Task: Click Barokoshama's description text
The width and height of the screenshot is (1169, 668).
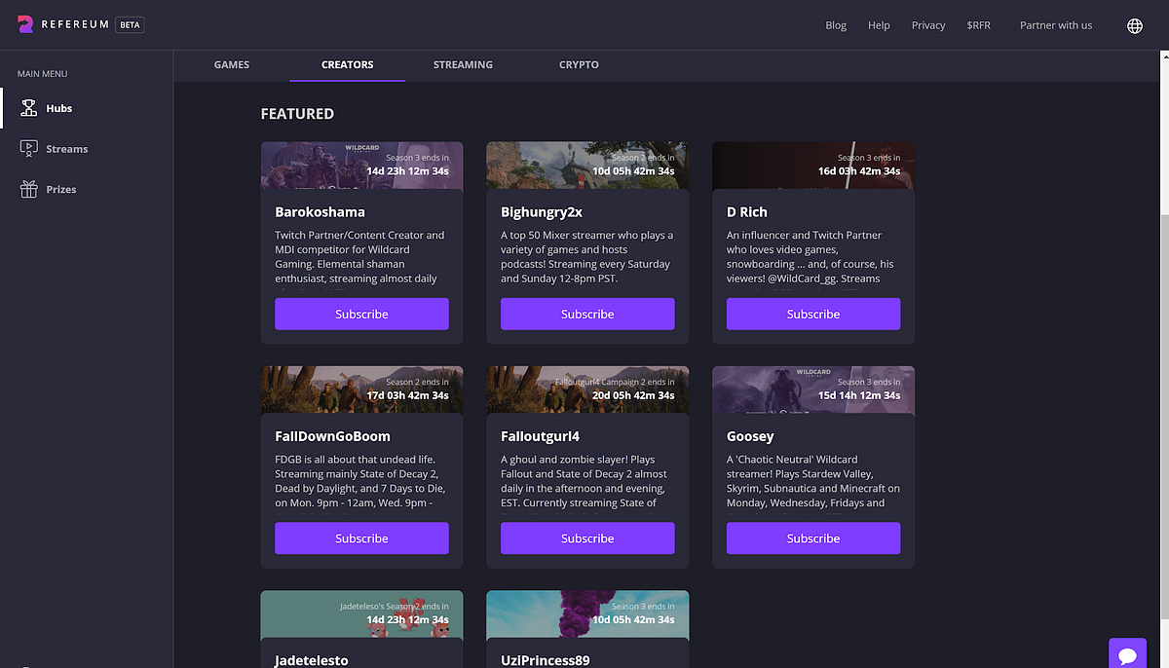Action: [359, 257]
